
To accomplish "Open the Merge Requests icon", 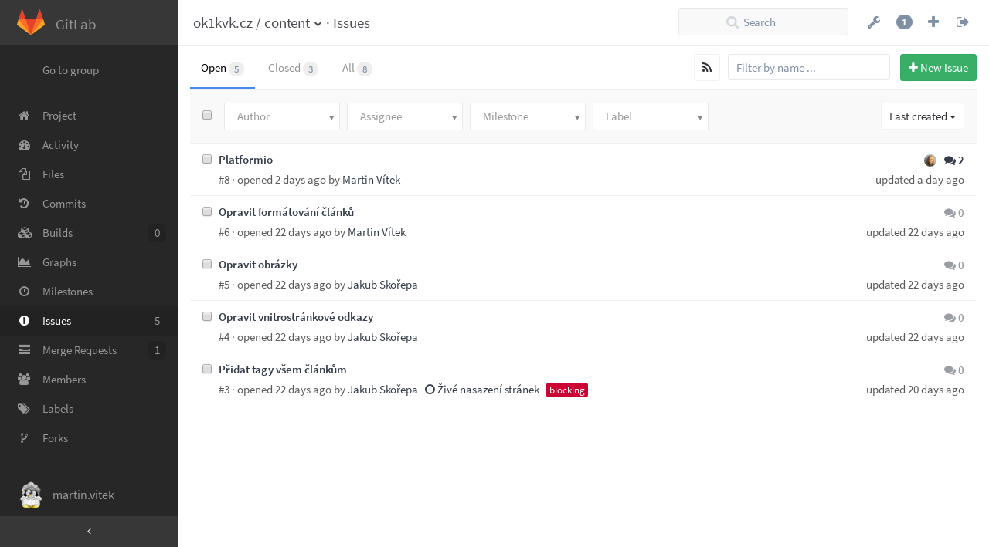I will 24,350.
